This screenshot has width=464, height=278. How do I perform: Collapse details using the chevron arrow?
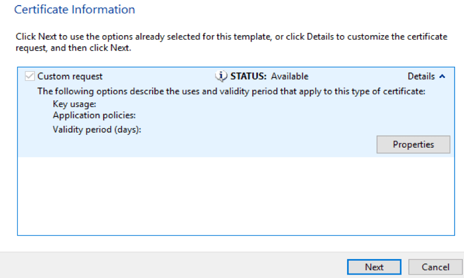442,76
